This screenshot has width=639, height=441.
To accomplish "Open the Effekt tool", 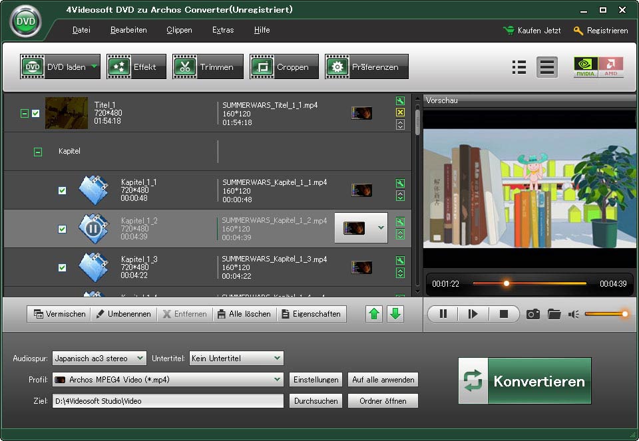I will (x=136, y=67).
